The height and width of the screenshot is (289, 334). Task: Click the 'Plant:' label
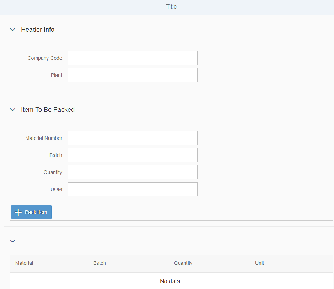57,75
